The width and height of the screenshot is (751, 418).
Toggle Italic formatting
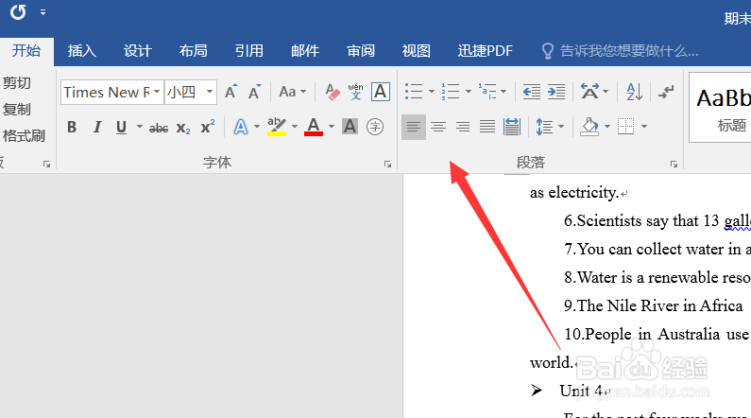click(97, 127)
